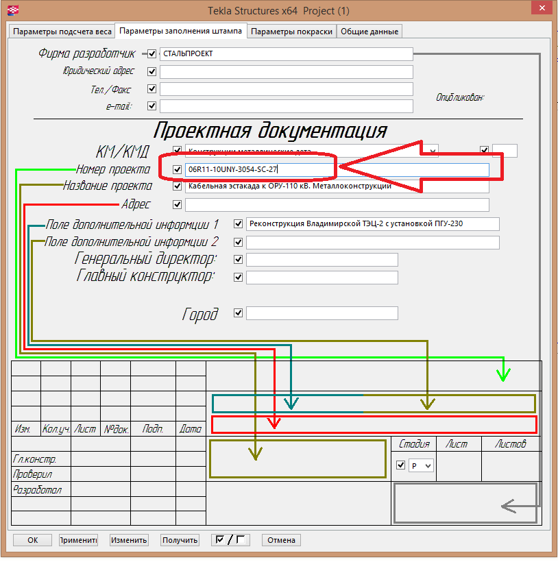This screenshot has height=562, width=558.
Task: Toggle checkbox next to Фирма разработчик
Action: (x=152, y=53)
